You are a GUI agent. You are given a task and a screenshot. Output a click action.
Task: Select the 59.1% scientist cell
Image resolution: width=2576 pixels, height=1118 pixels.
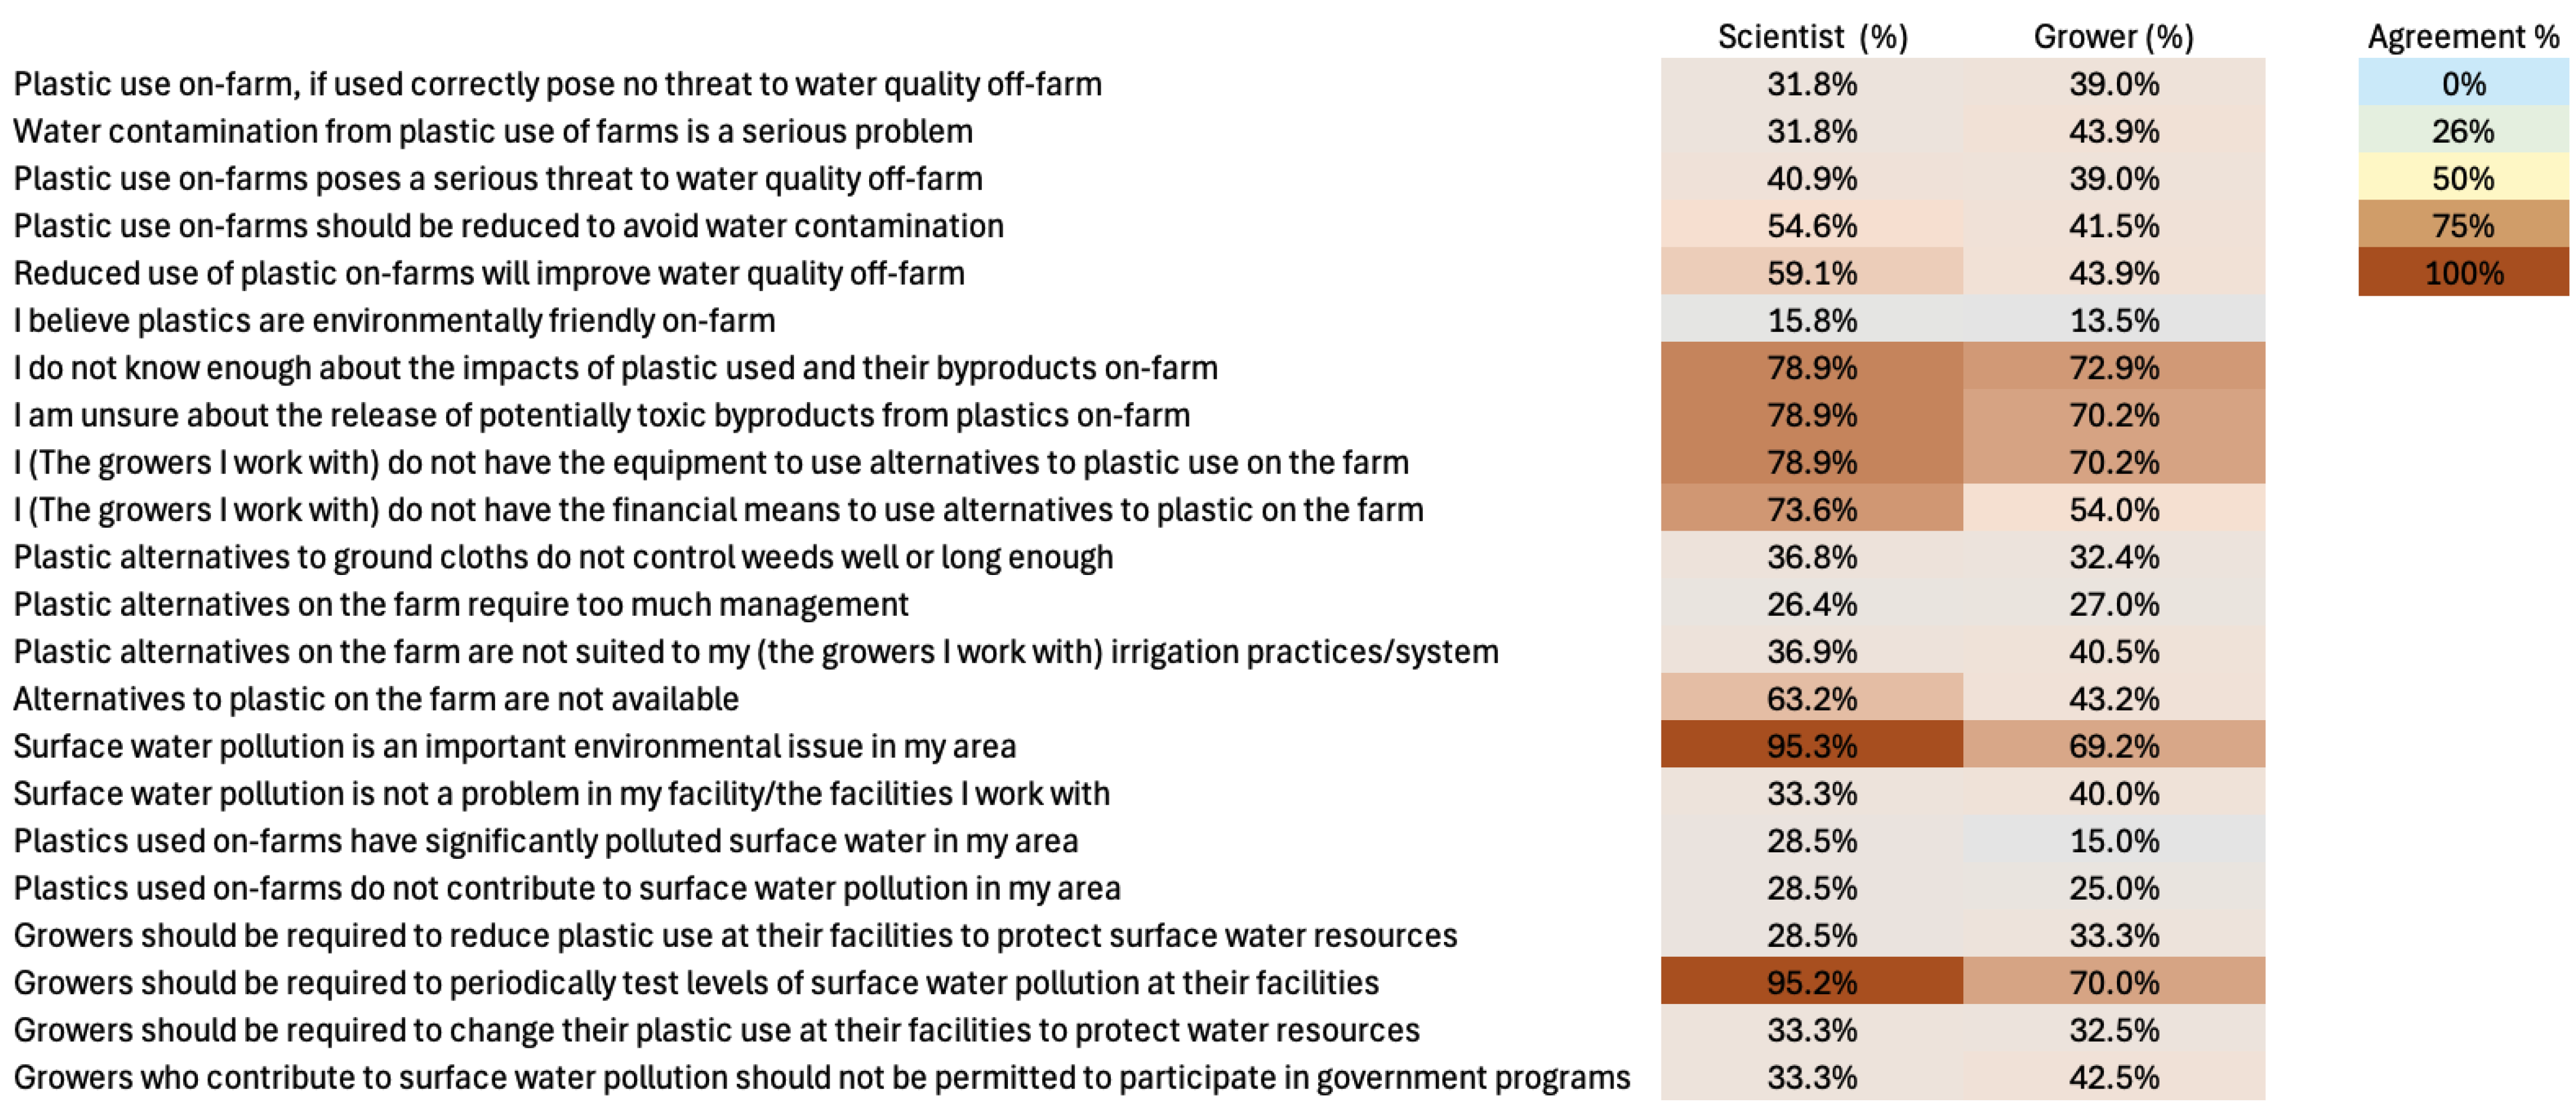pos(1812,273)
